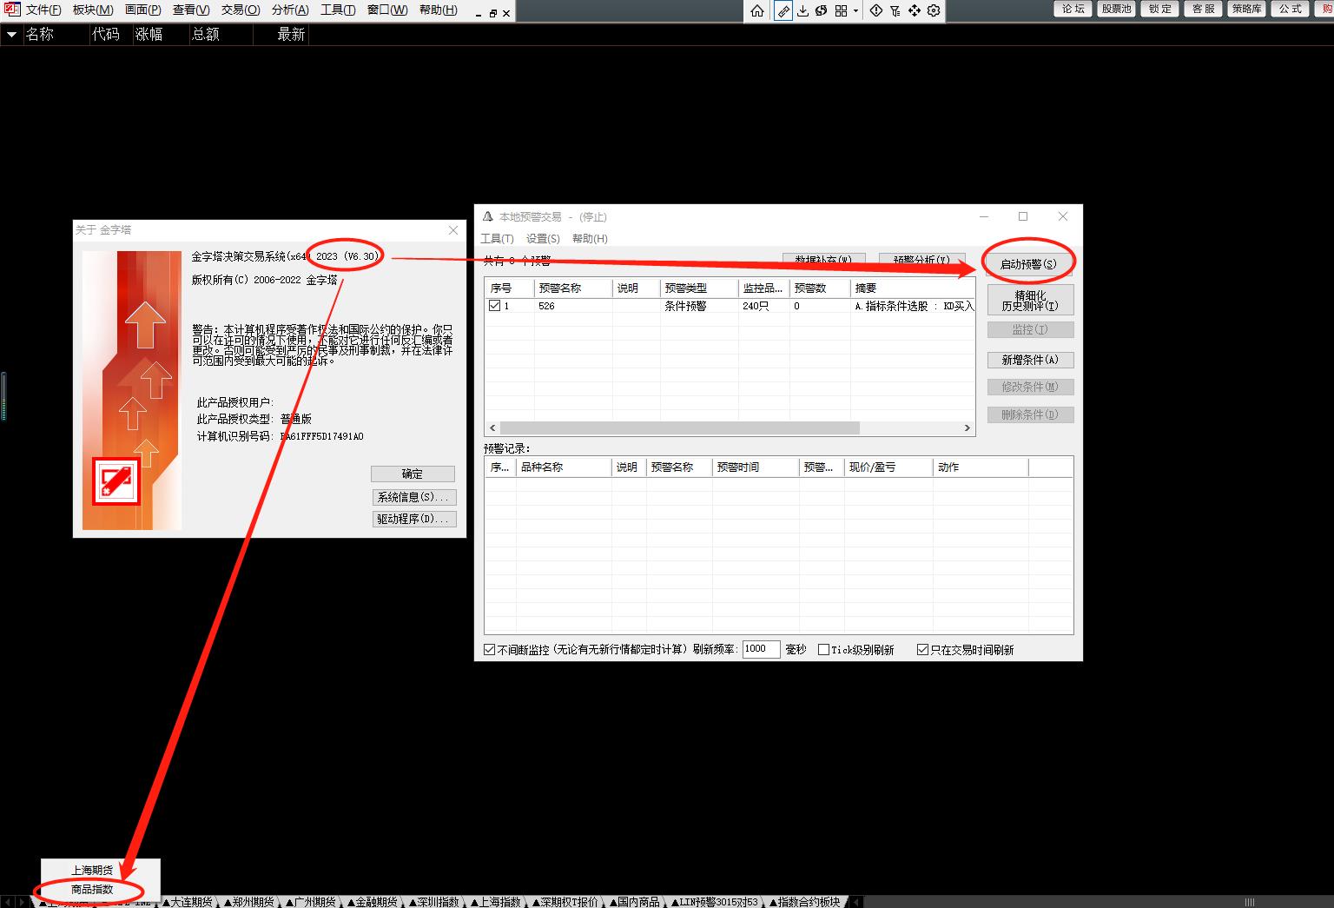Click the 数据补充 button in alert window
The width and height of the screenshot is (1334, 908).
(823, 260)
